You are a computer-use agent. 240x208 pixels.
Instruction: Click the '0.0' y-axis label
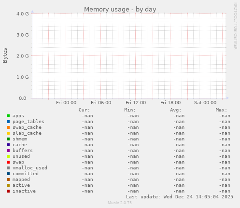tap(23, 98)
